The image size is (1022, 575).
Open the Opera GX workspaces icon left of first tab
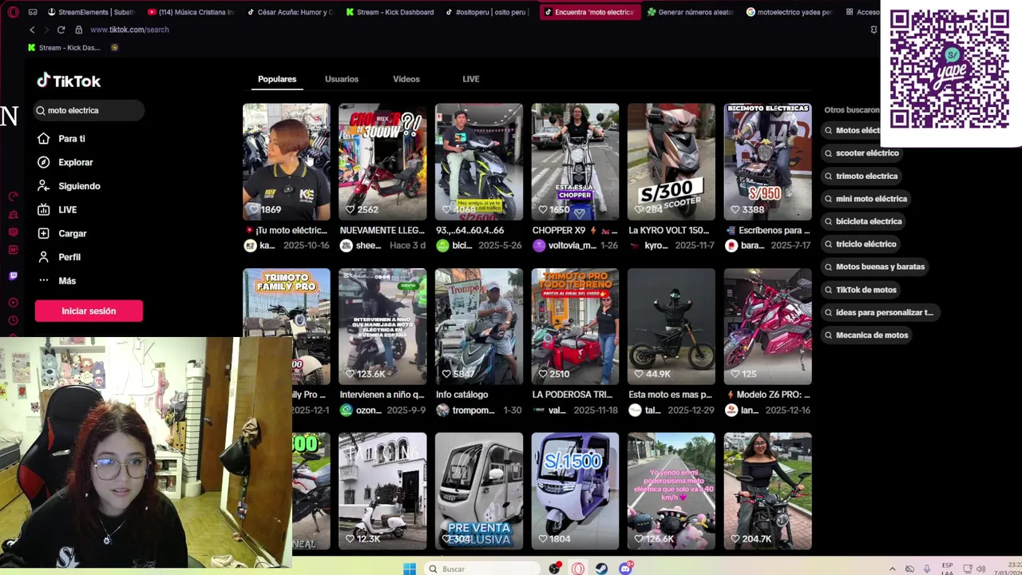[x=33, y=12]
